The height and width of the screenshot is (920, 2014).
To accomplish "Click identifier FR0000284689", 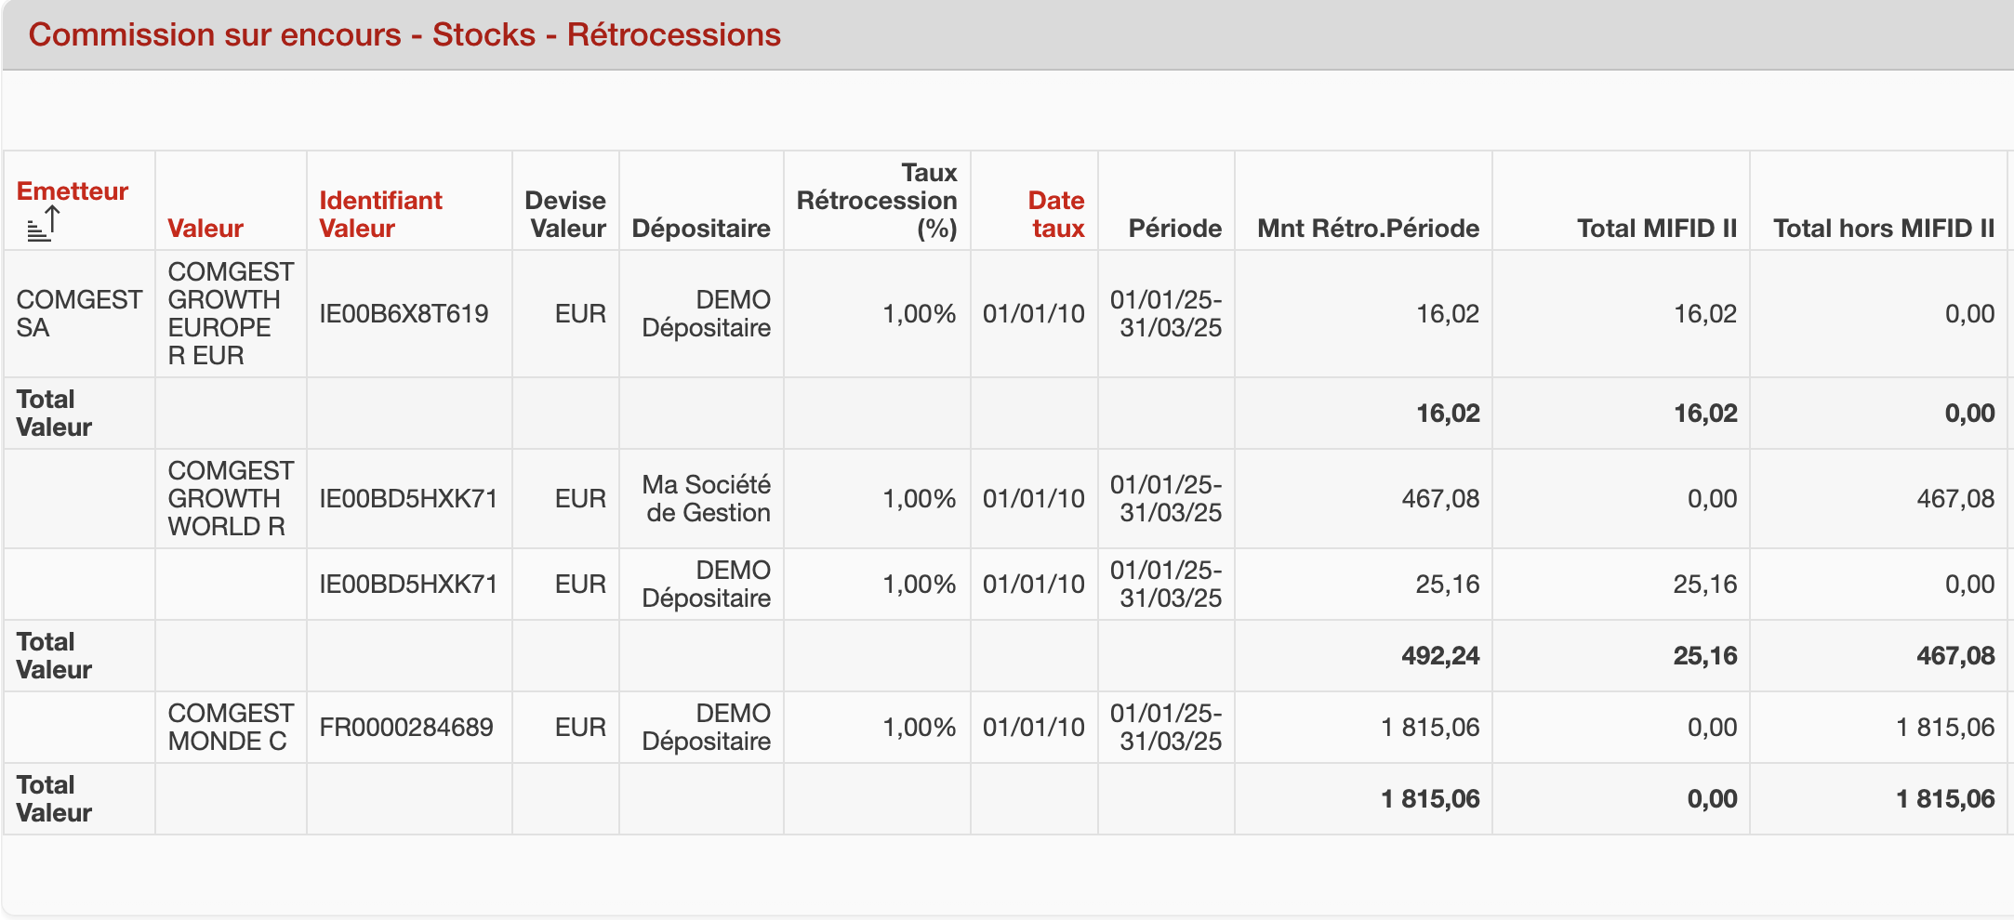I will [406, 728].
